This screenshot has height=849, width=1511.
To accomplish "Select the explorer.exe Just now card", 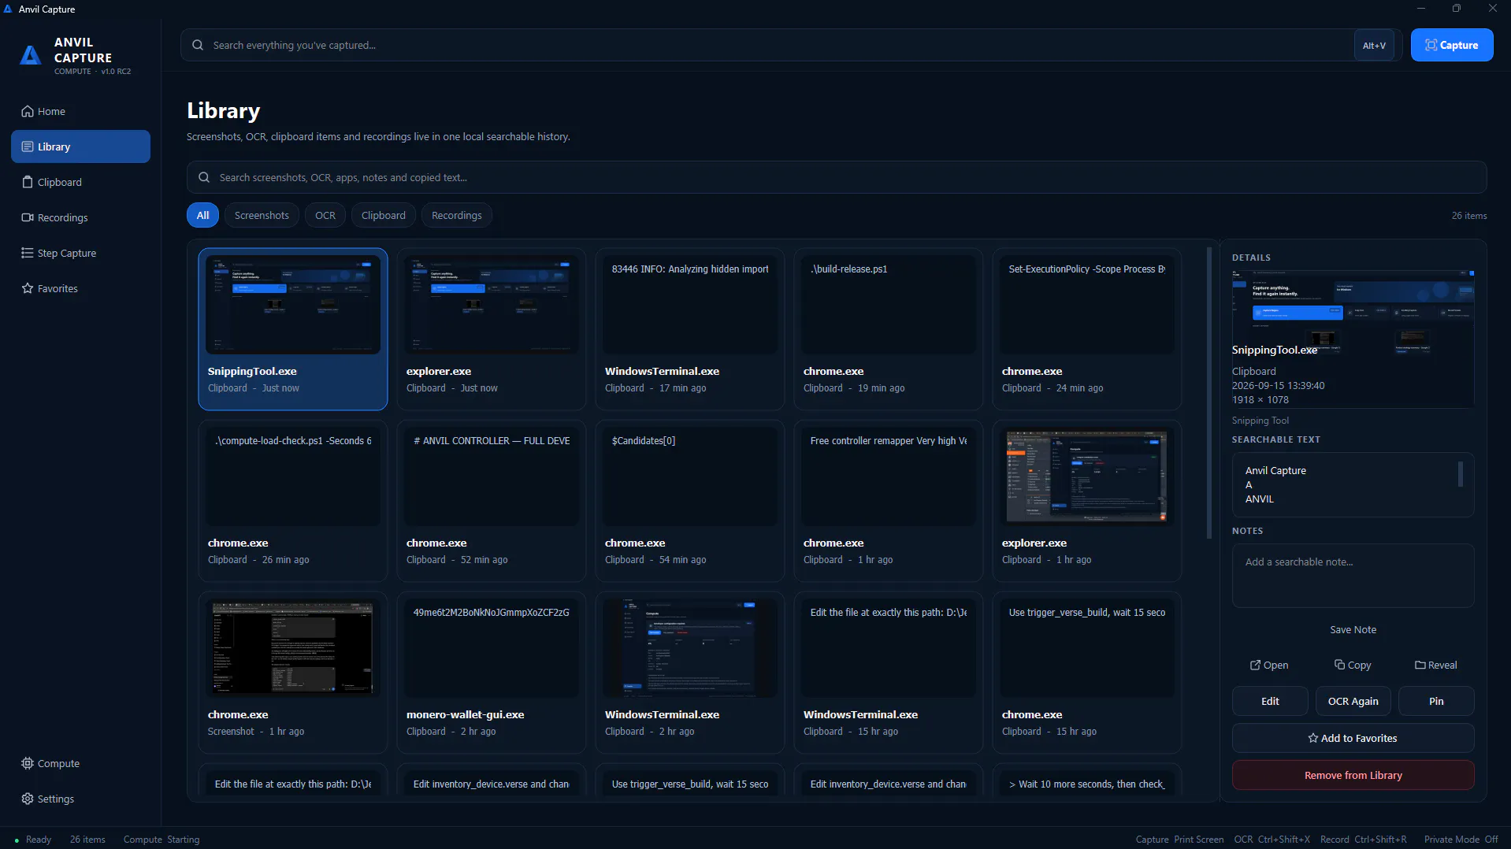I will click(492, 329).
